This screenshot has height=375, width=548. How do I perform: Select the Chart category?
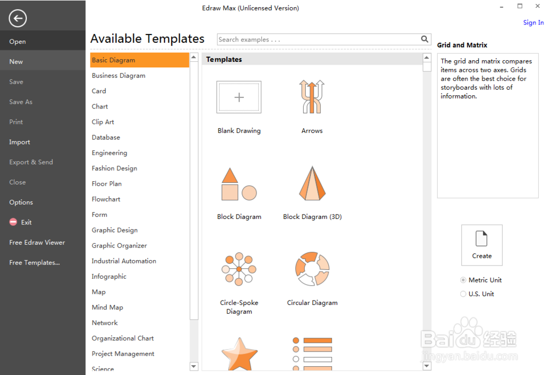click(139, 107)
